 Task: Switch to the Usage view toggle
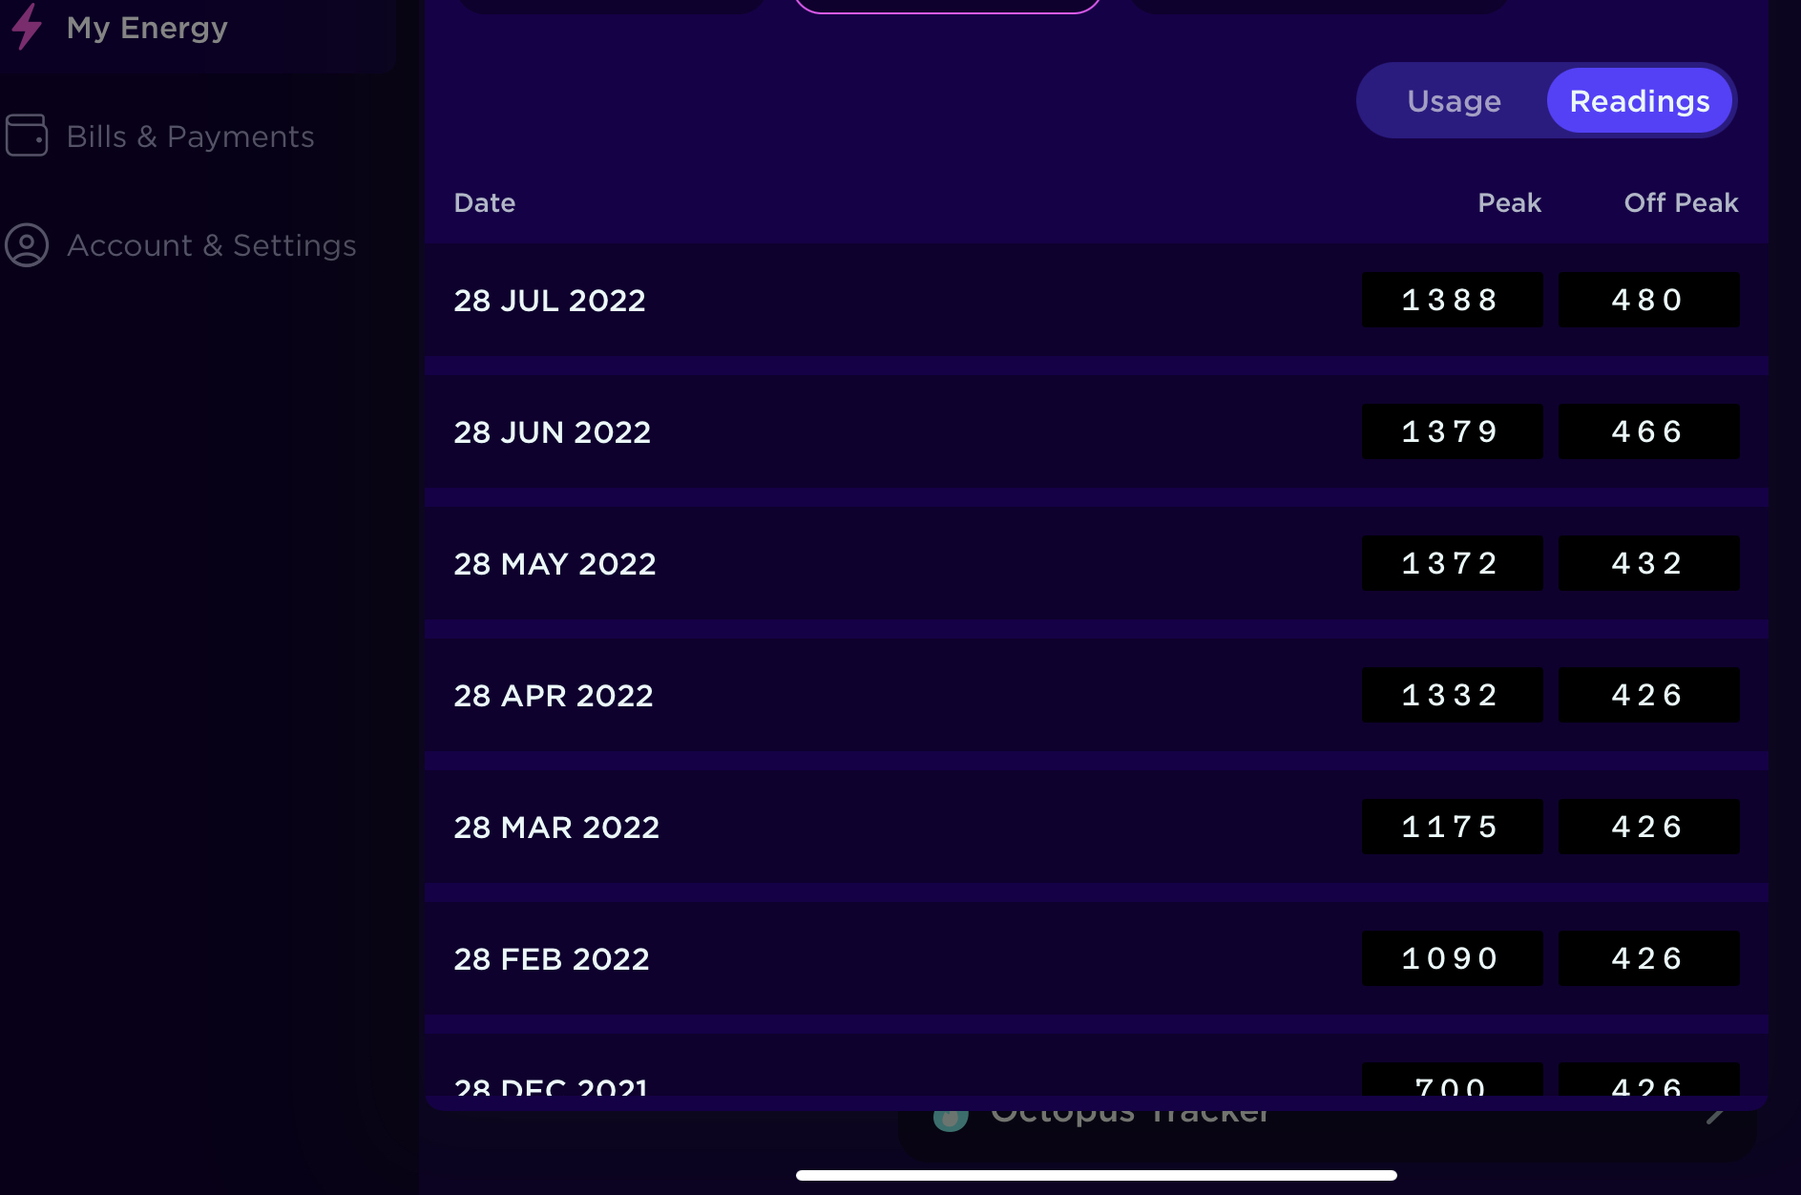pyautogui.click(x=1454, y=101)
